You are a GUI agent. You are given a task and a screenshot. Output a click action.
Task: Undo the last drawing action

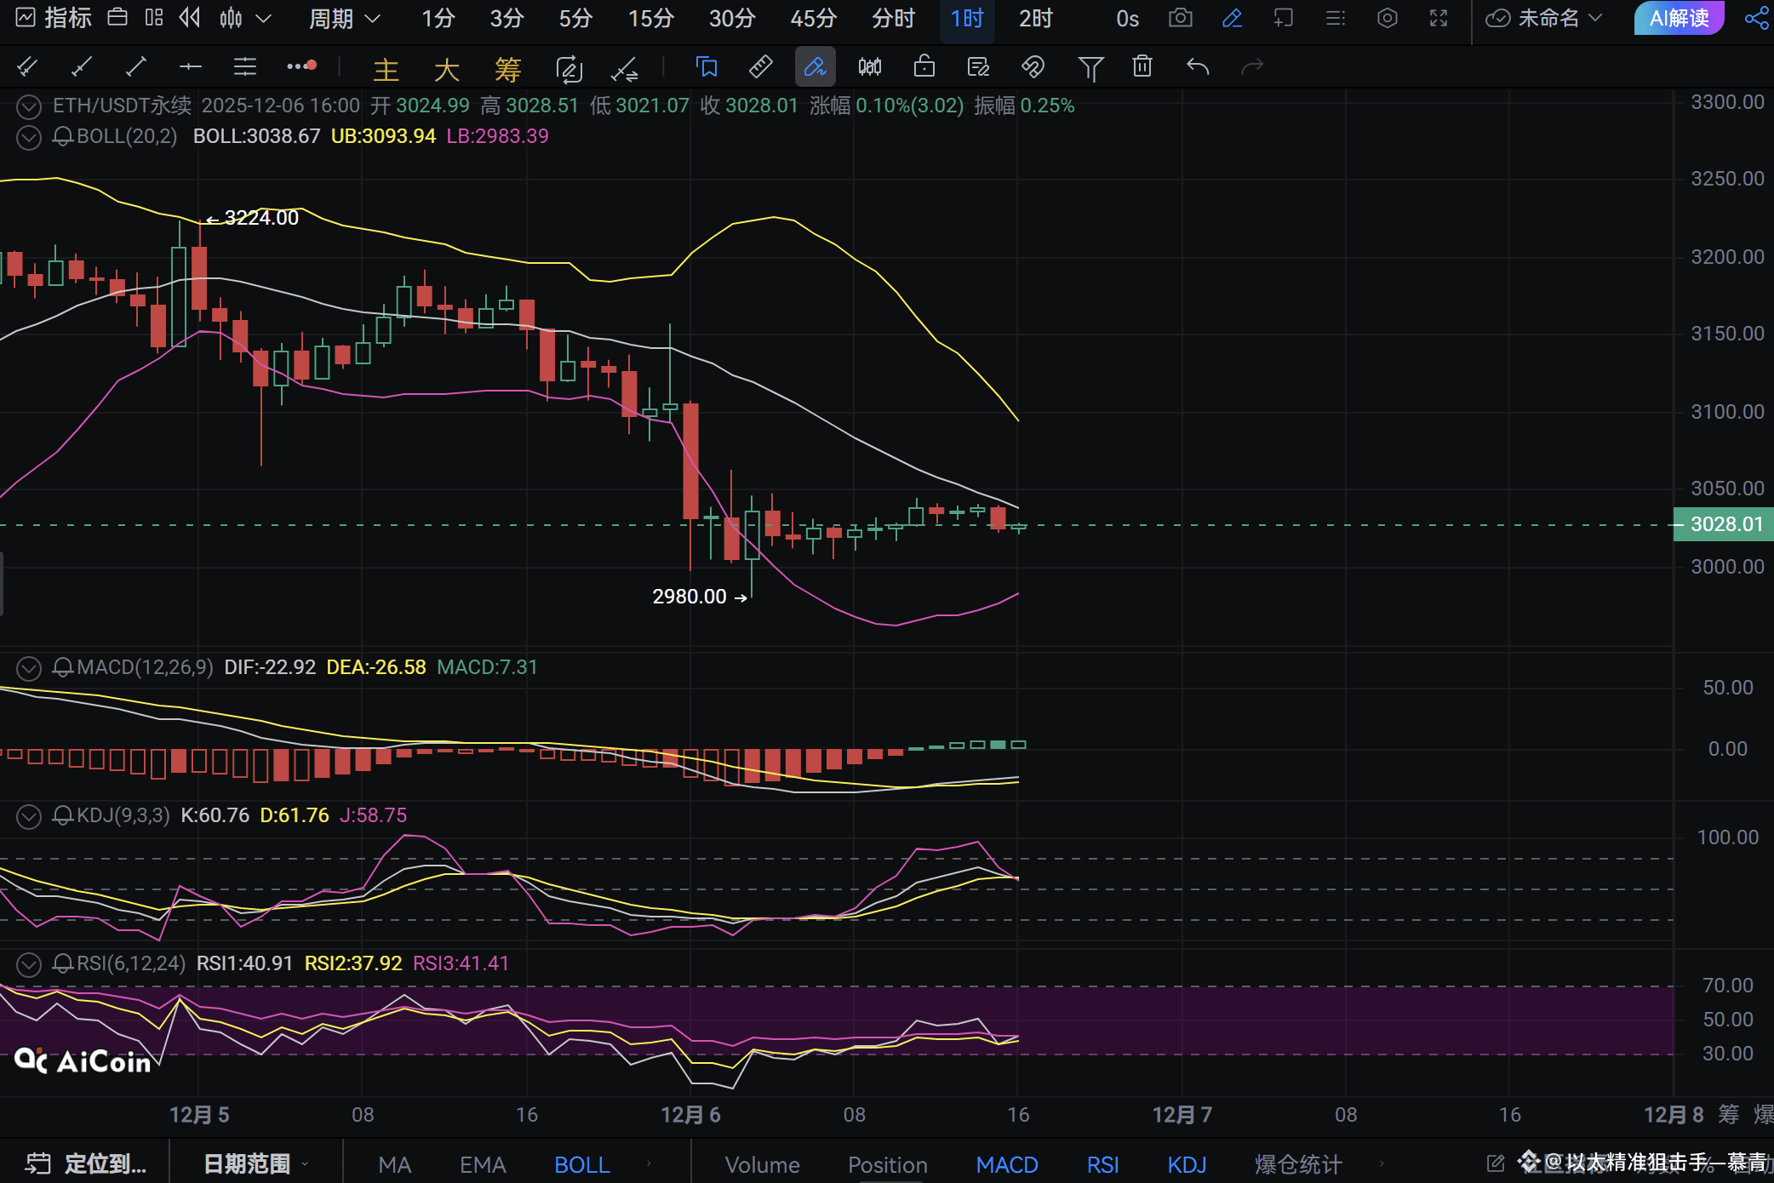click(x=1198, y=66)
